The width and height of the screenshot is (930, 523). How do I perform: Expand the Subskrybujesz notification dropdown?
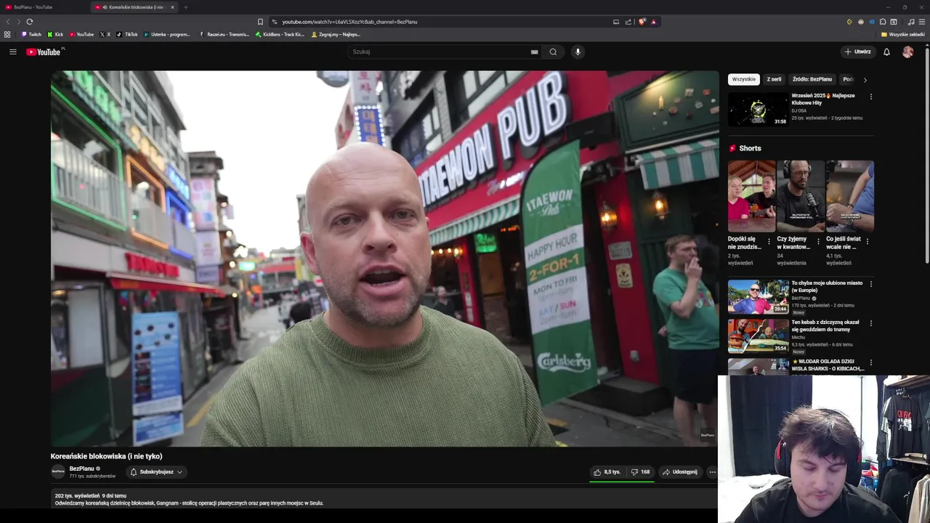[156, 472]
